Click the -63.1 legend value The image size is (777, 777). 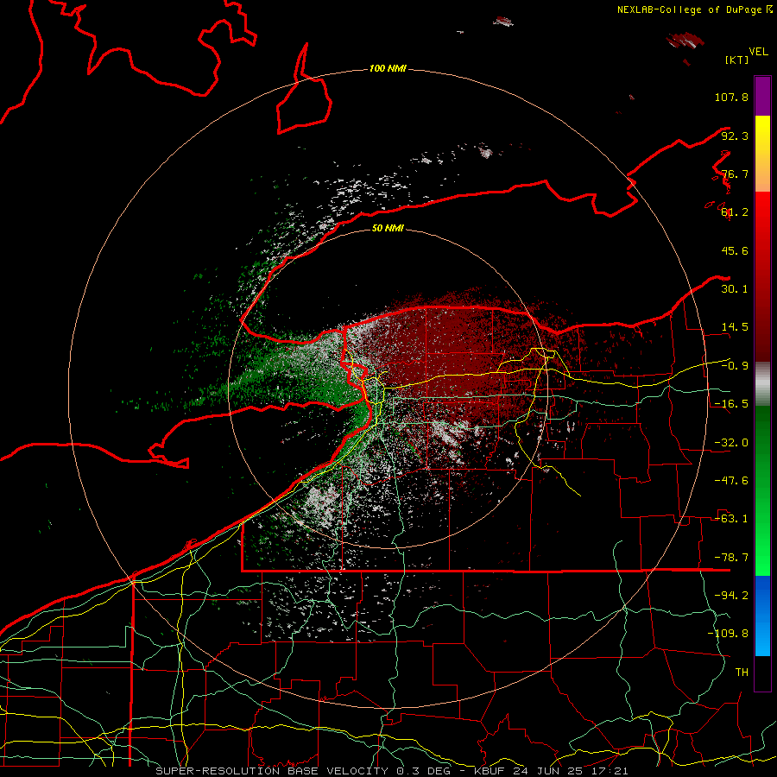[x=731, y=519]
